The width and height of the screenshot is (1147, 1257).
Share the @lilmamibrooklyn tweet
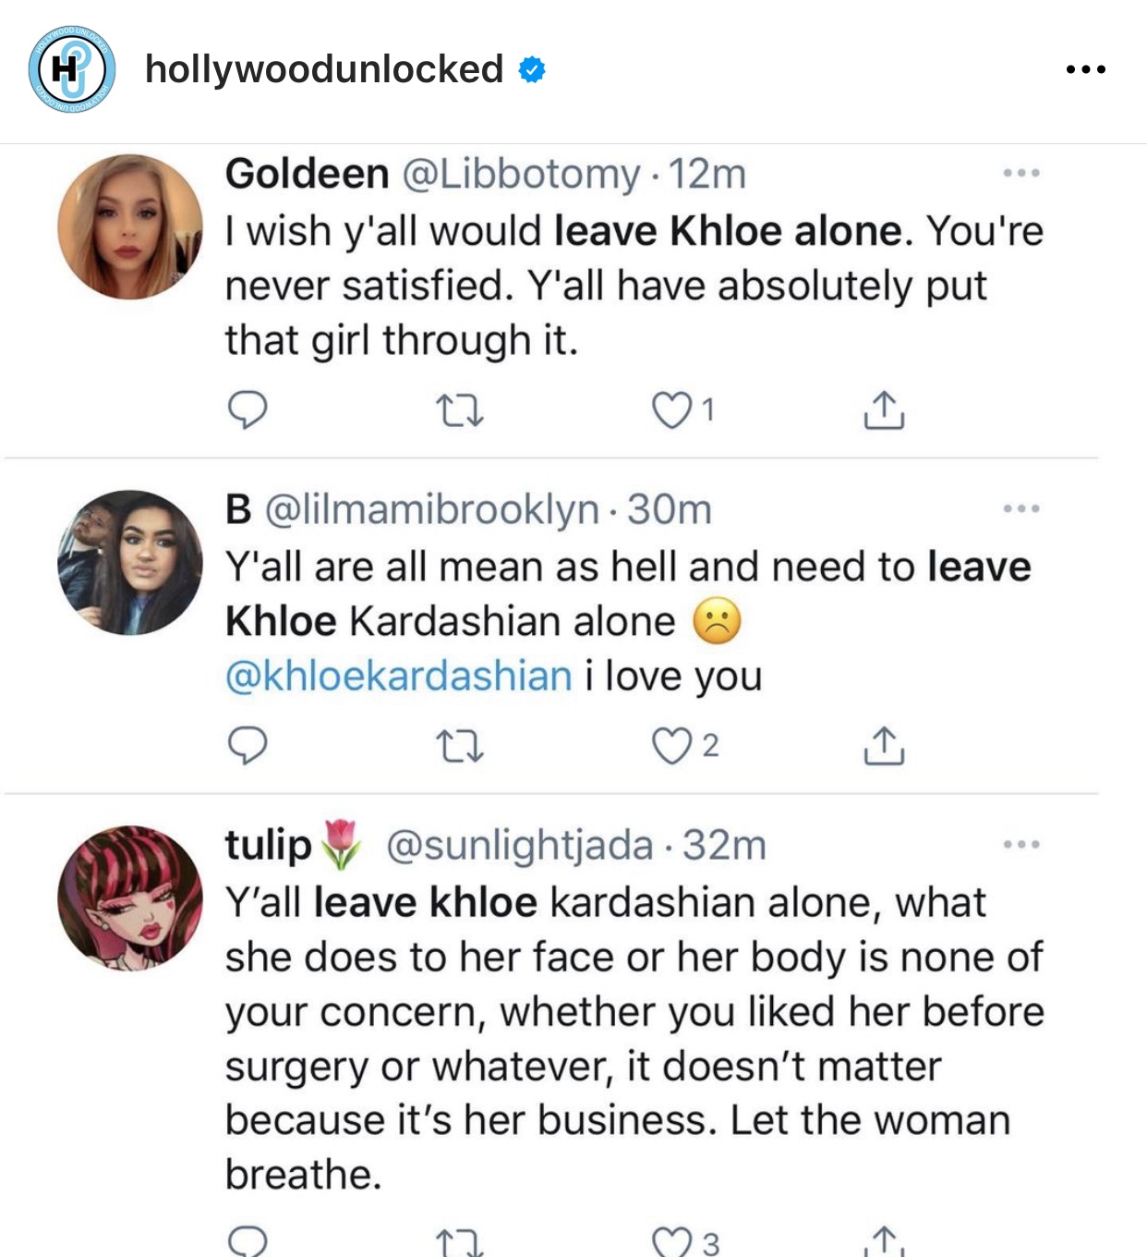[884, 745]
